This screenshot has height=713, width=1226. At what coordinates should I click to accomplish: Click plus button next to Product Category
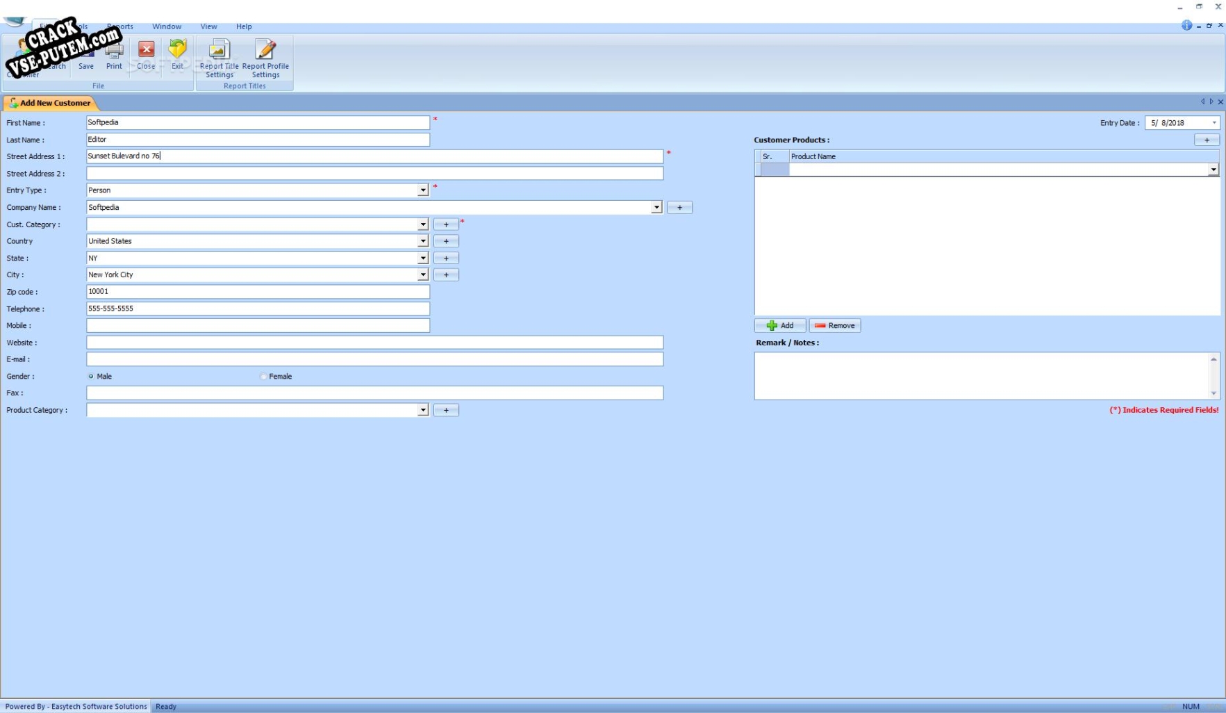[446, 410]
